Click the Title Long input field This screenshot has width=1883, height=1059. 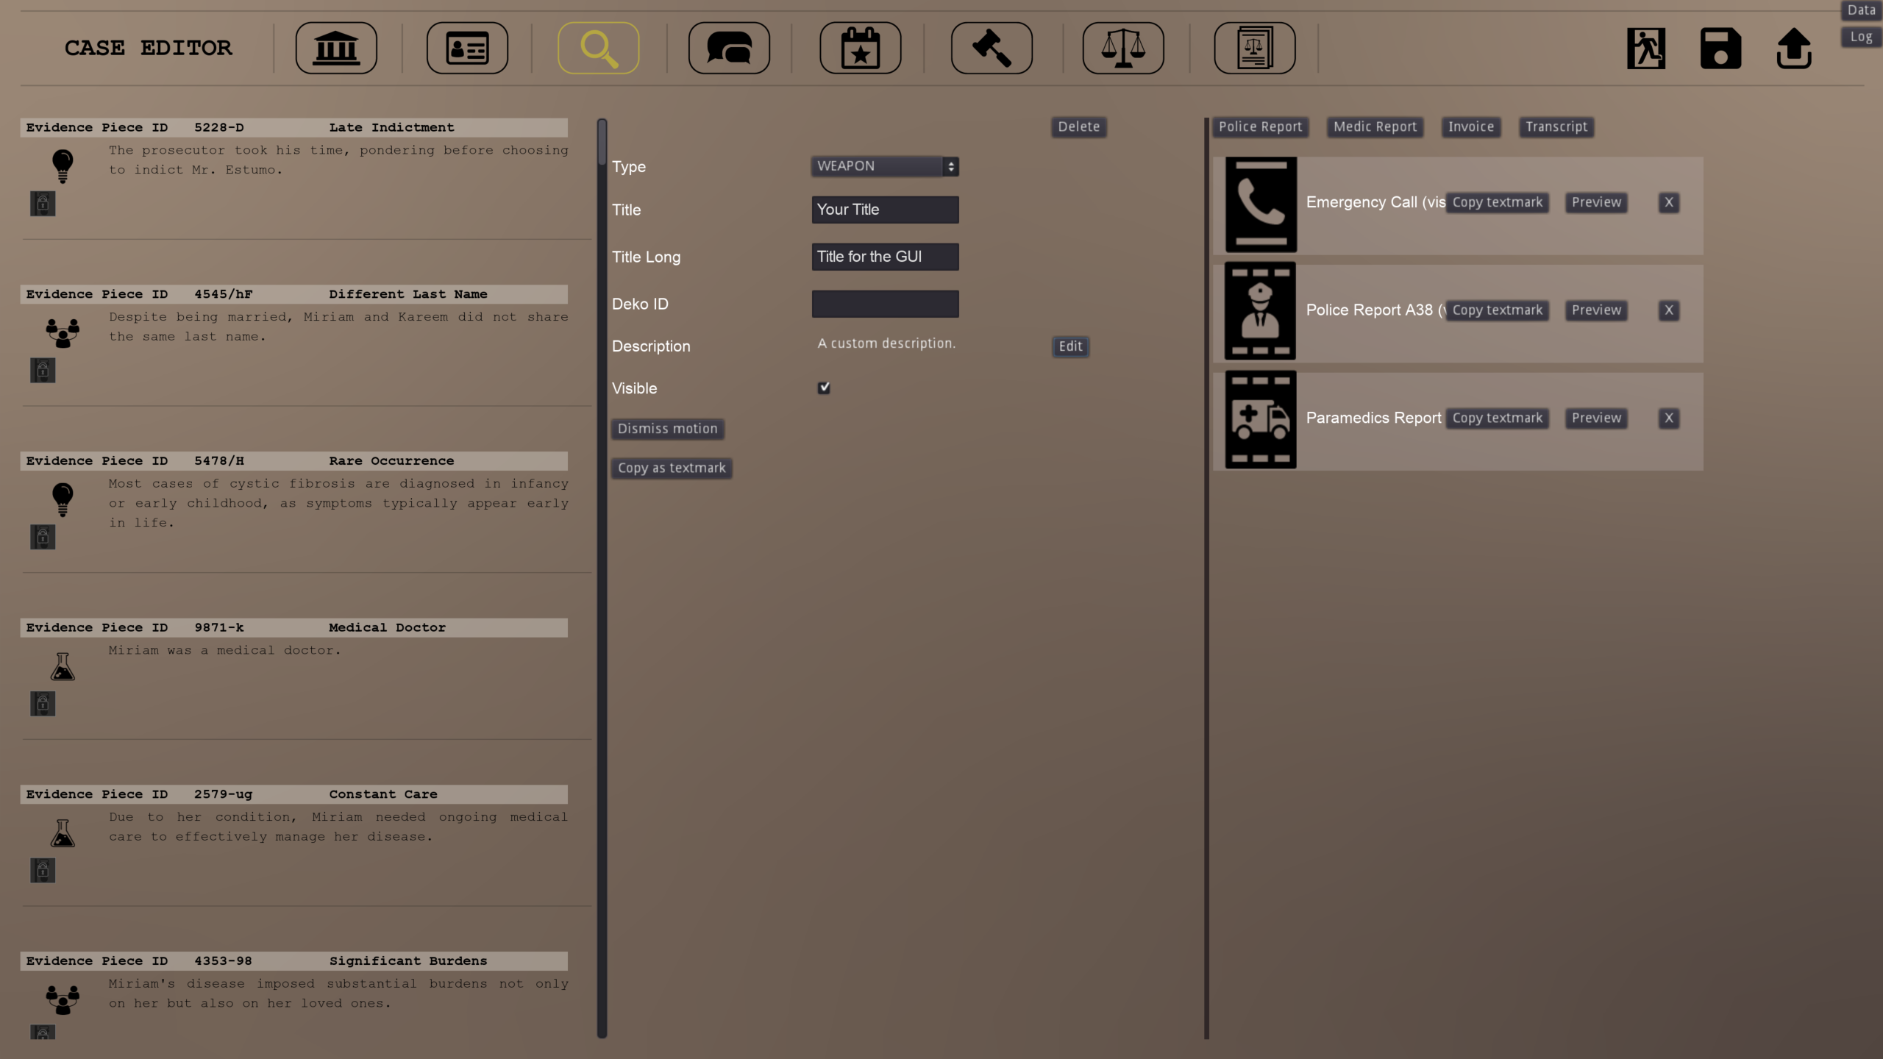pos(885,257)
